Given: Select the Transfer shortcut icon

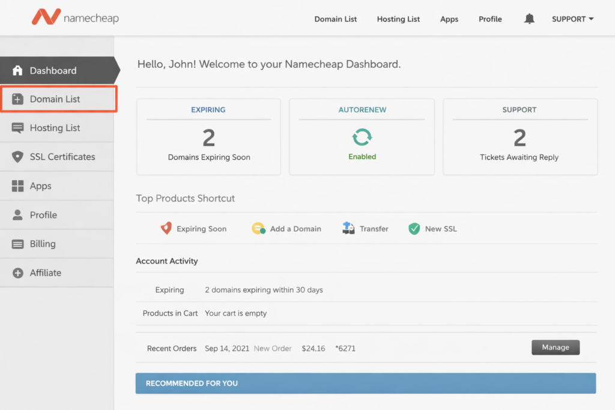Looking at the screenshot, I should click(x=348, y=229).
